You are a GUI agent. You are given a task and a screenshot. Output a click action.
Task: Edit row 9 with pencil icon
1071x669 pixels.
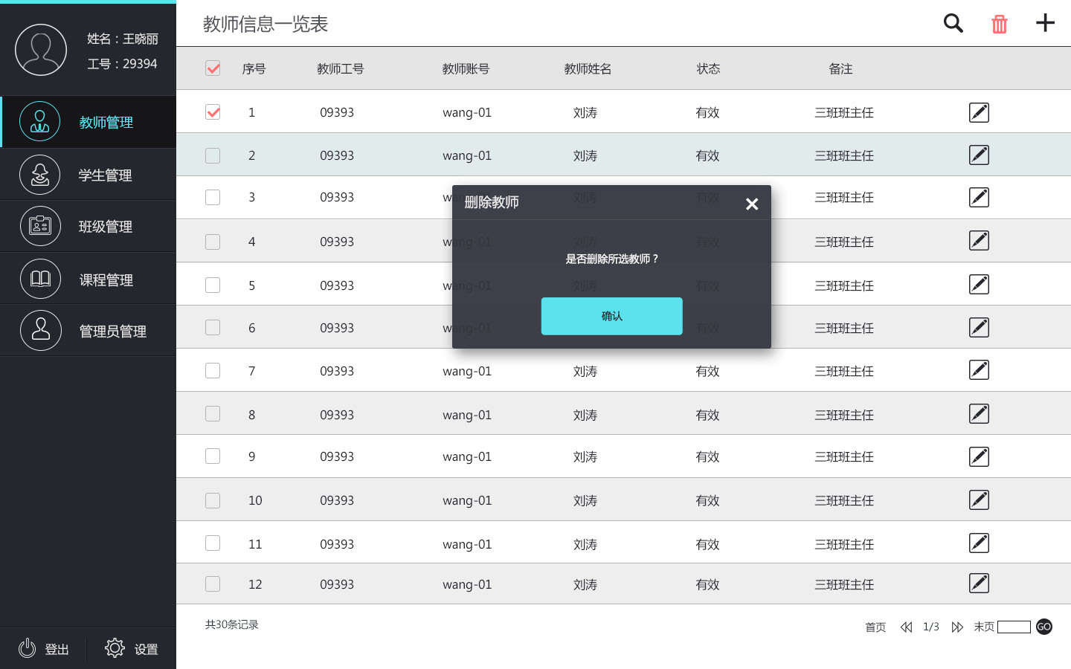coord(979,456)
